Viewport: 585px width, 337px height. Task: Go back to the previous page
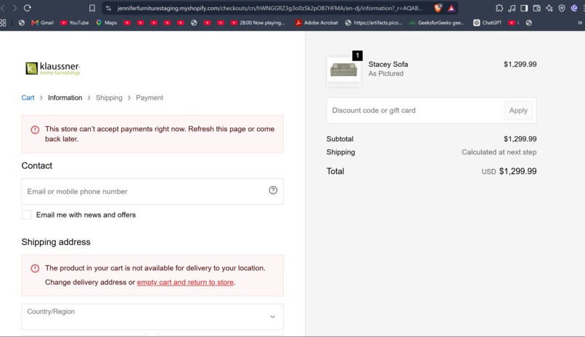point(3,8)
